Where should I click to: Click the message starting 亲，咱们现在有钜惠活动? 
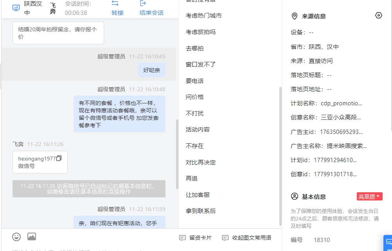119,222
